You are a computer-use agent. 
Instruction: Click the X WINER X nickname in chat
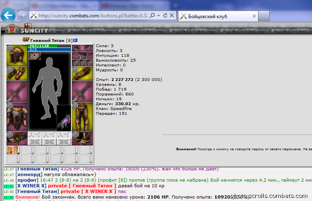(31, 186)
